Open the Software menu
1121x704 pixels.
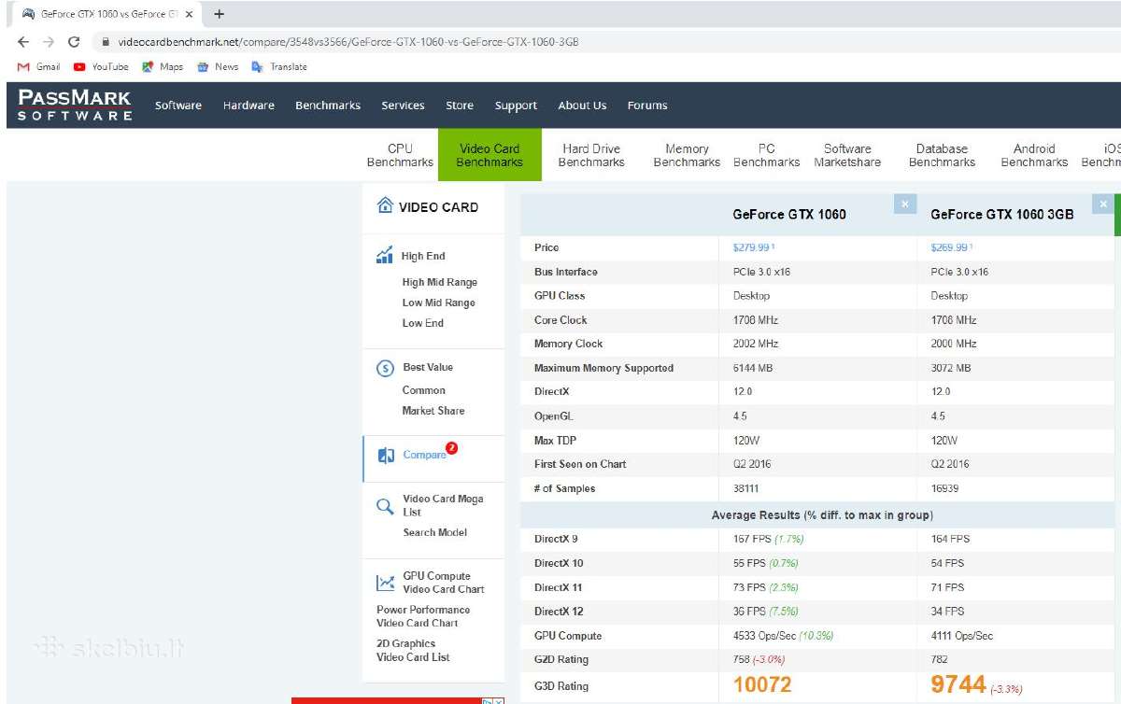pyautogui.click(x=178, y=106)
